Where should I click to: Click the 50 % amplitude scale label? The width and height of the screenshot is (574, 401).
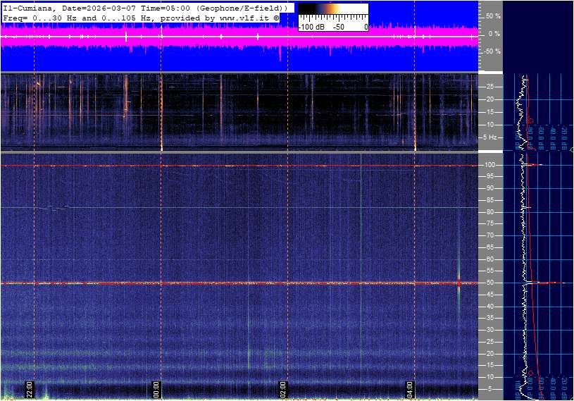[493, 16]
